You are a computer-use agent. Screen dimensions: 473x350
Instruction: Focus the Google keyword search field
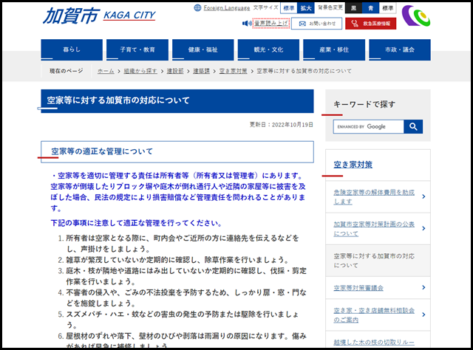[368, 126]
